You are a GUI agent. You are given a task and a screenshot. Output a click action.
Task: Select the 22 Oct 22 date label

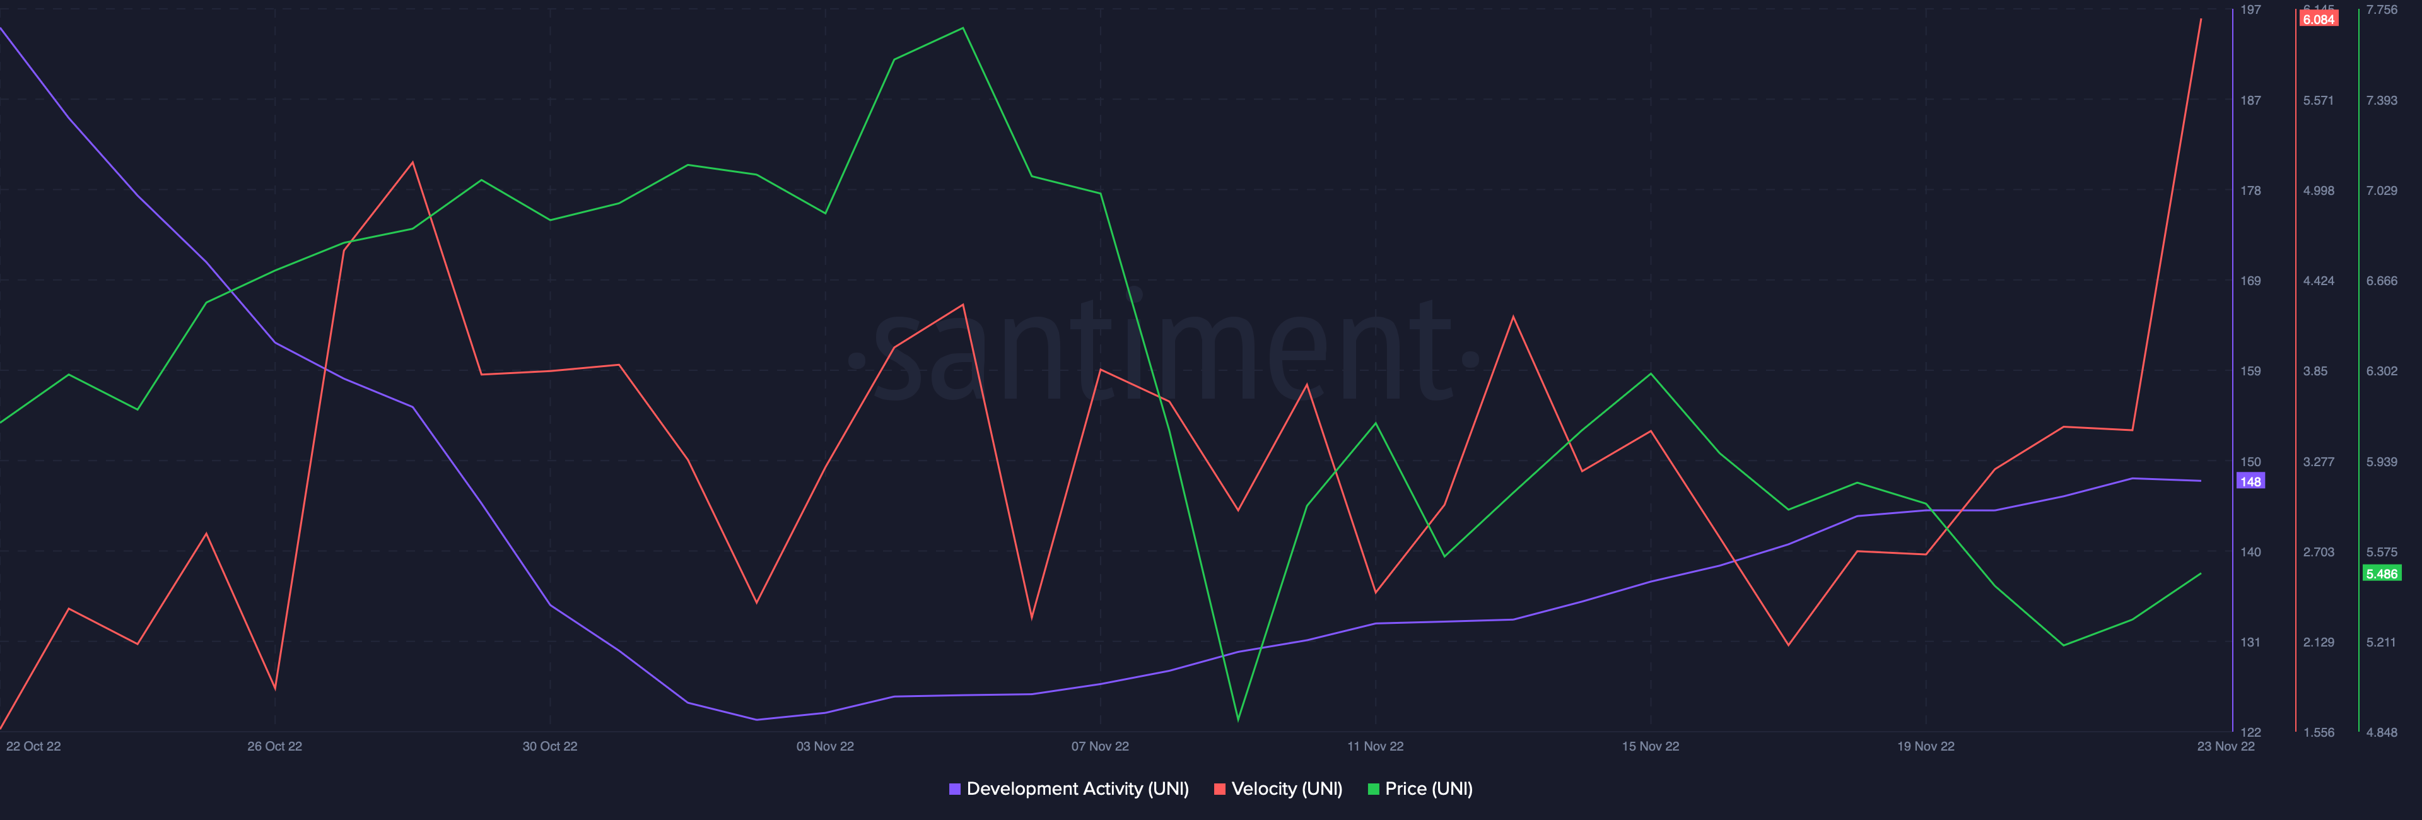(x=34, y=746)
